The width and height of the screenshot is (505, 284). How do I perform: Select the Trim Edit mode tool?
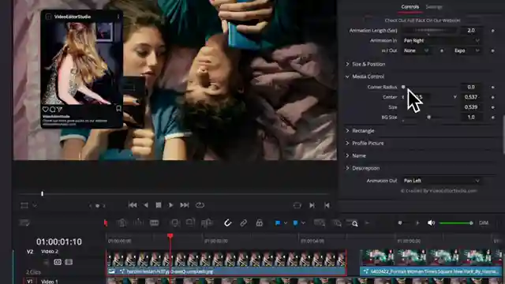click(122, 222)
